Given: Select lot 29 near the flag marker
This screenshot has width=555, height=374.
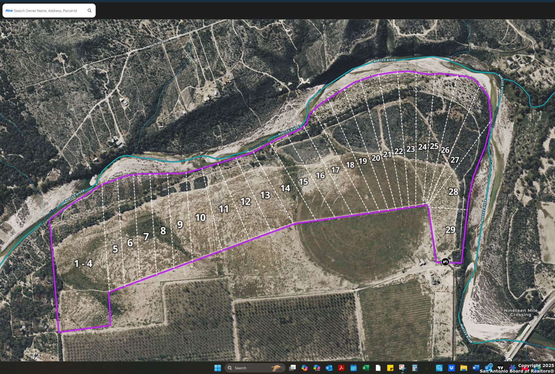Looking at the screenshot, I should (450, 230).
